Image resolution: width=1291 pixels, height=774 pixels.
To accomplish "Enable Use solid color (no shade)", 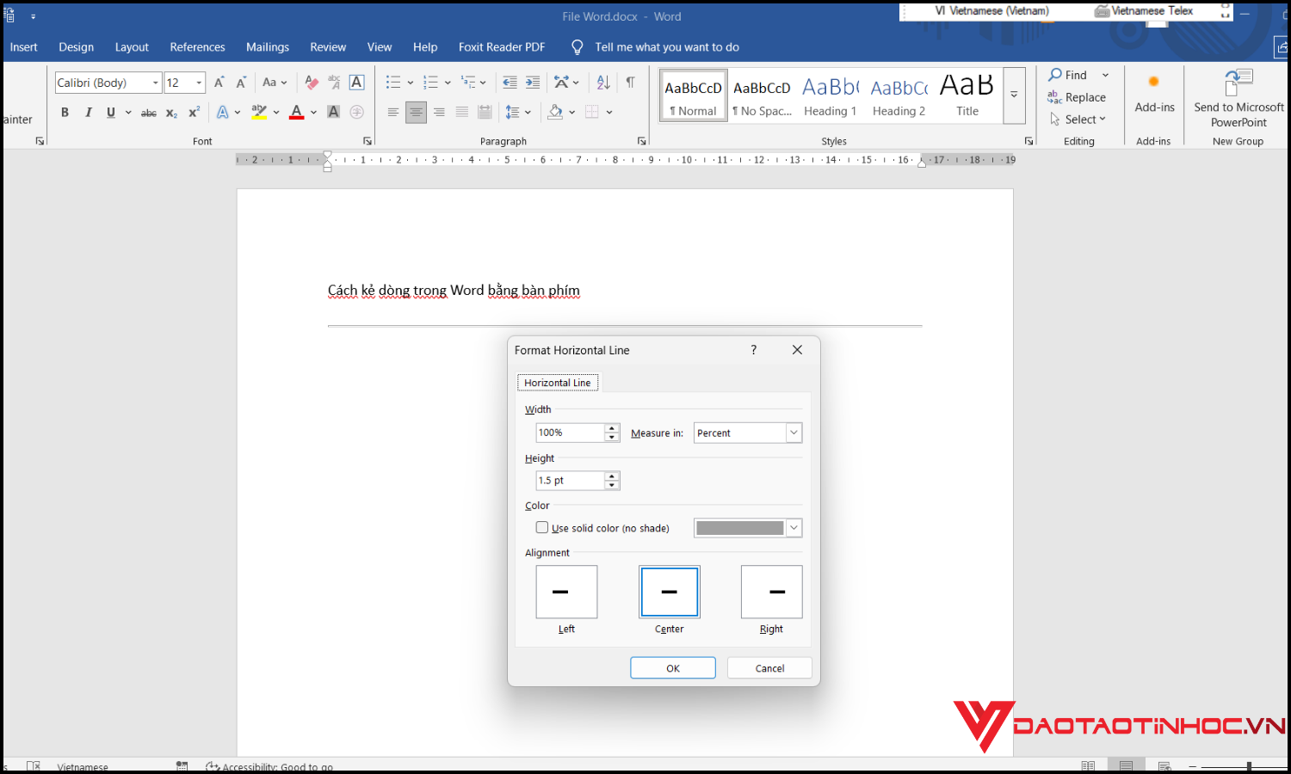I will (542, 528).
